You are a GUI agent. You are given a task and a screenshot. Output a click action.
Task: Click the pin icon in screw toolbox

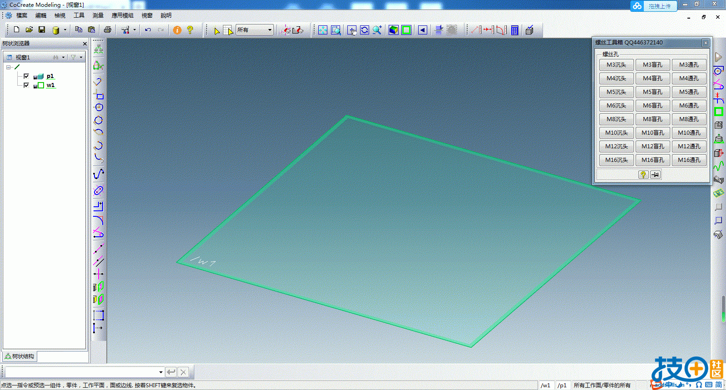655,175
